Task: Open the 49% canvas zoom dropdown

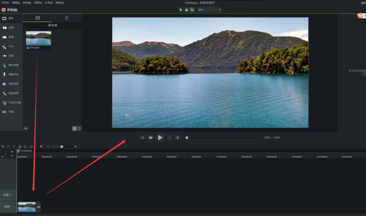Action: click(x=209, y=10)
